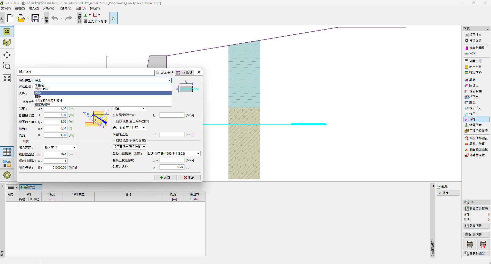This screenshot has width=491, height=264.
Task: Select stage [1] button in toolbar
Action: (114, 18)
